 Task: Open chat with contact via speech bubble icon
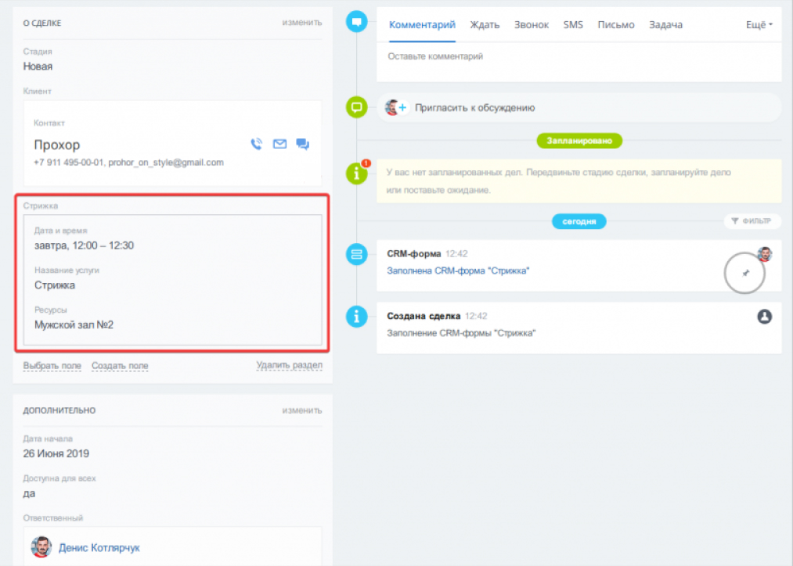[303, 144]
